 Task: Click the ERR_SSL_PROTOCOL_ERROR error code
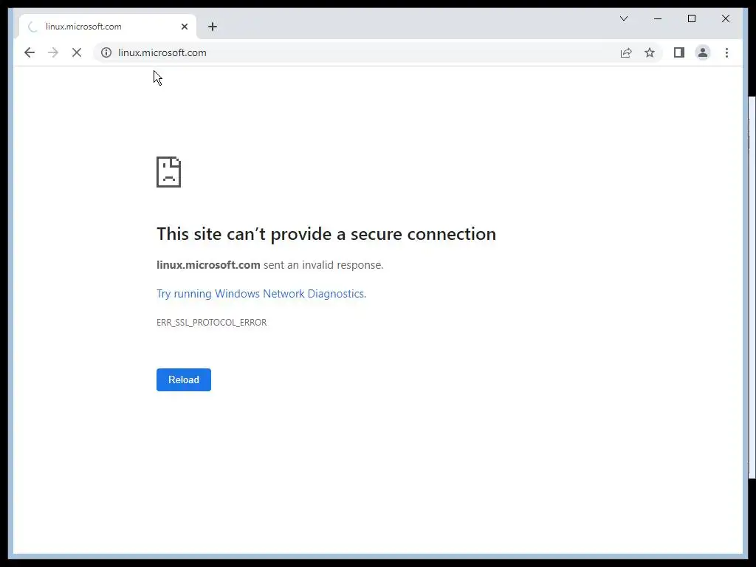point(211,323)
